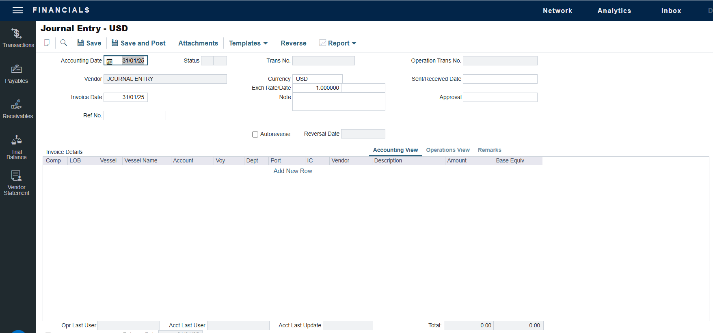
Task: Open the Payables module
Action: [x=17, y=74]
